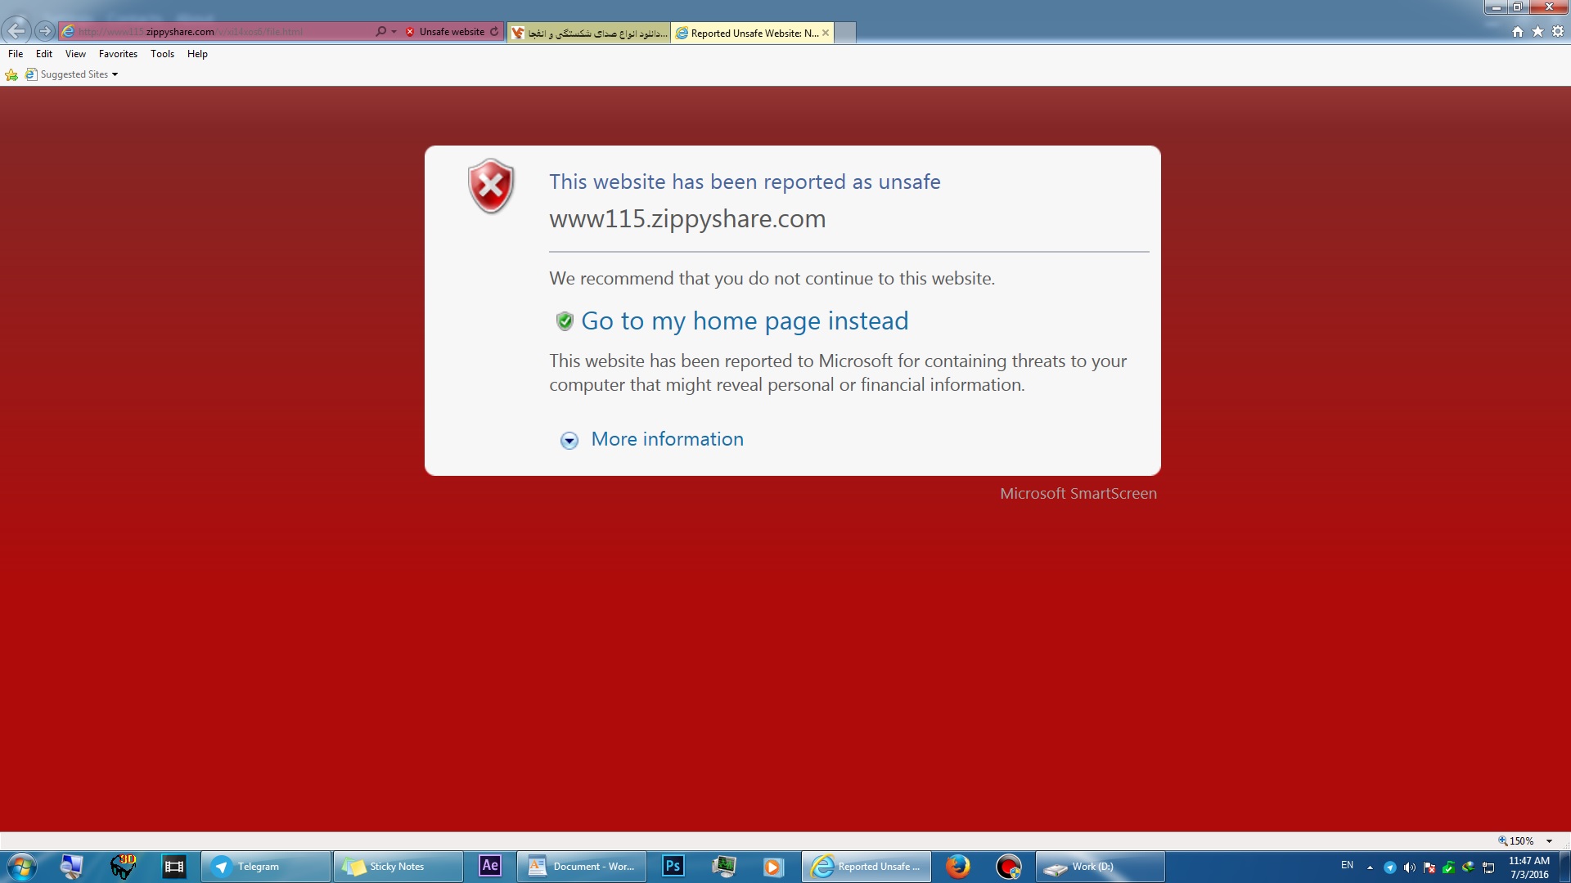Click the browser Forward arrow button
This screenshot has height=883, width=1571.
click(45, 31)
